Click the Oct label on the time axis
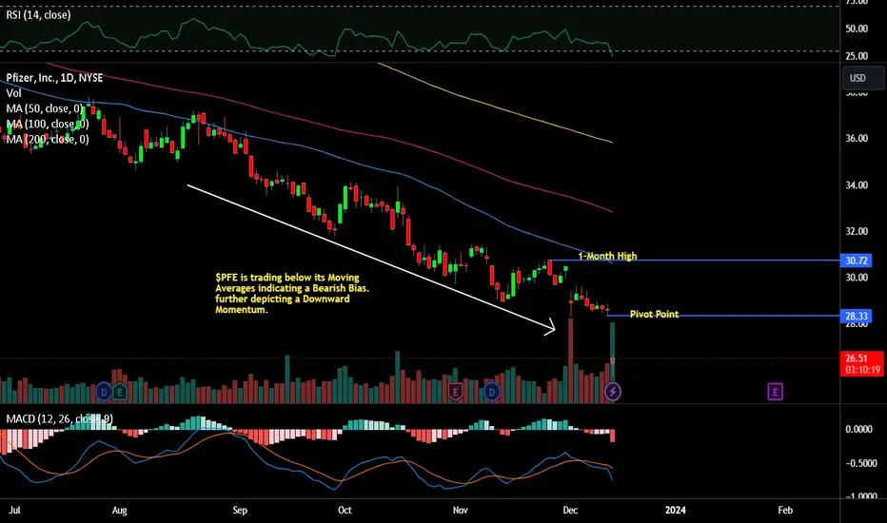The height and width of the screenshot is (523, 887). pos(345,510)
